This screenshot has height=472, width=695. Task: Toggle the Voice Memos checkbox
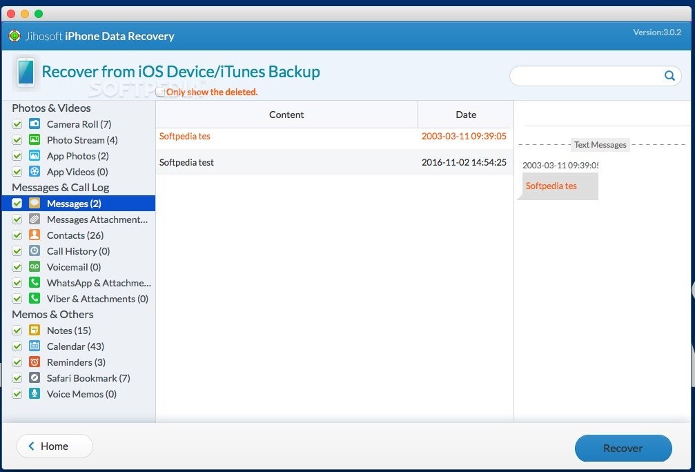[x=17, y=394]
